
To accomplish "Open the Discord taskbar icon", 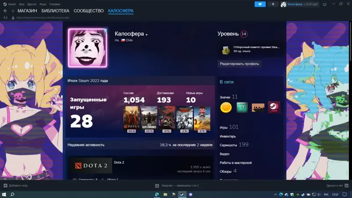I will tap(191, 194).
